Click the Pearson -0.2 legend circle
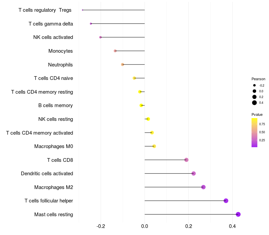This screenshot has width=269, height=235. pyautogui.click(x=254, y=85)
